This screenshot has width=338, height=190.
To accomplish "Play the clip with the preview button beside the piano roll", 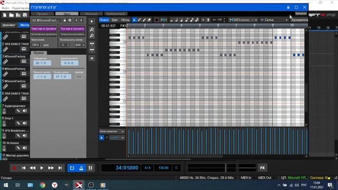I will tap(92, 21).
